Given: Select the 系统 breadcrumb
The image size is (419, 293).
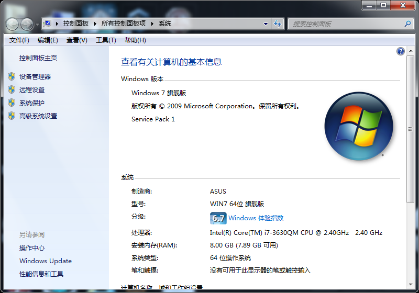Looking at the screenshot, I should tap(165, 24).
